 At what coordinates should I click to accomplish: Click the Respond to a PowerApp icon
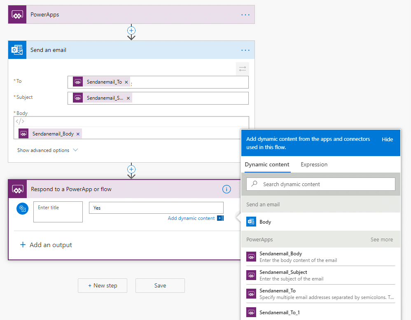tap(18, 189)
